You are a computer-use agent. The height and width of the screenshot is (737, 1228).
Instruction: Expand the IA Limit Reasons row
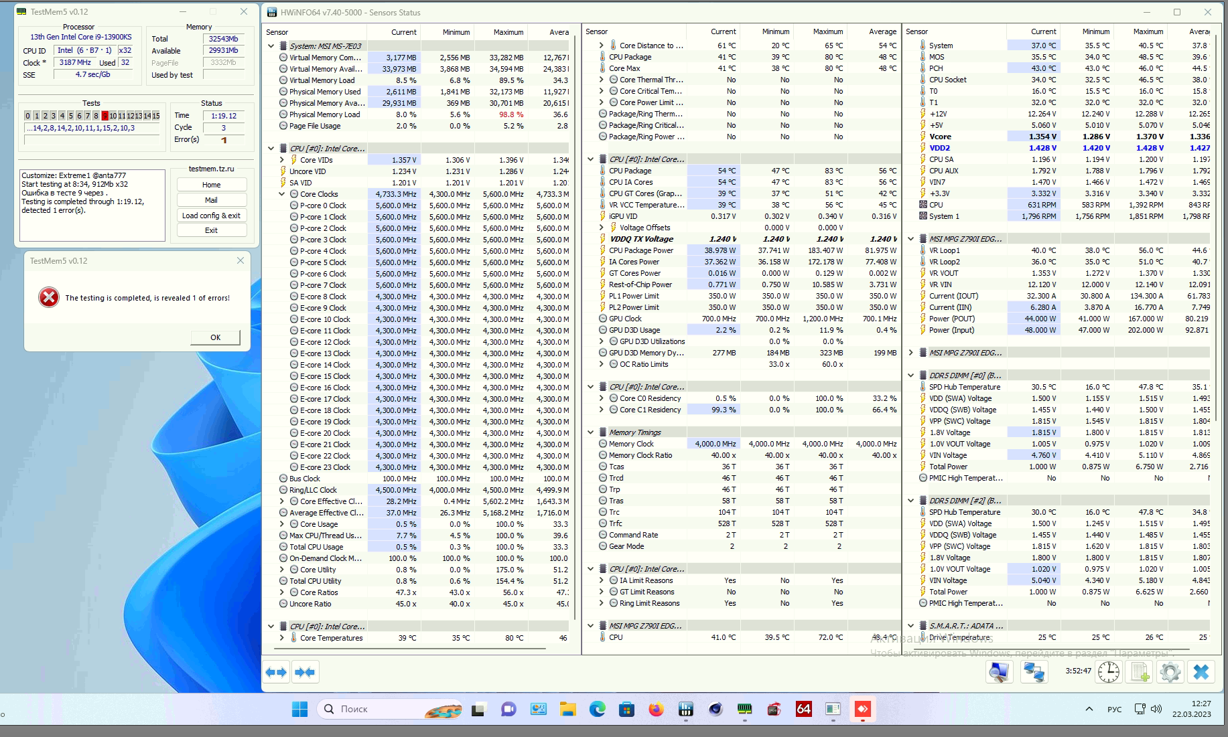pos(602,580)
